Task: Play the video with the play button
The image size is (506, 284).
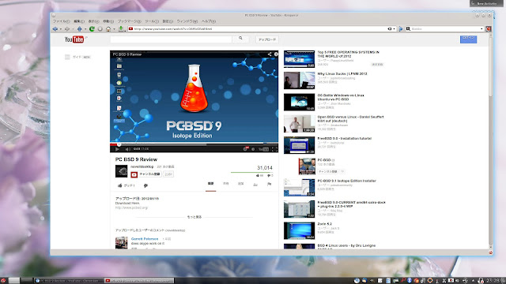Action: (117, 149)
